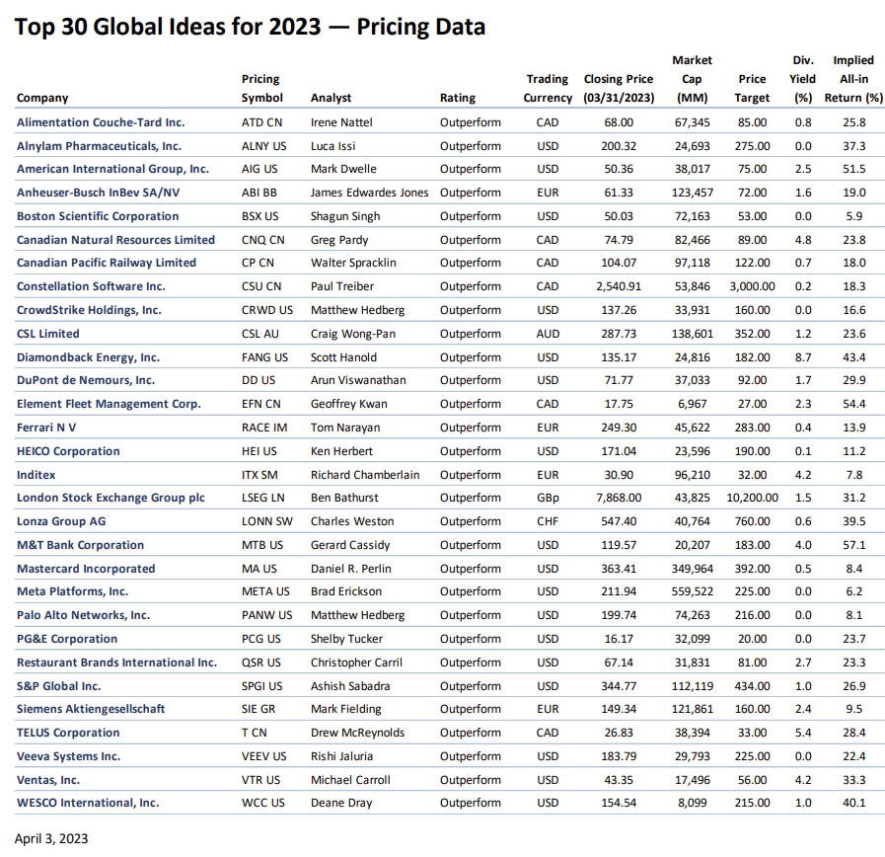Open Palo Alto Networks, Inc. link

(x=83, y=615)
